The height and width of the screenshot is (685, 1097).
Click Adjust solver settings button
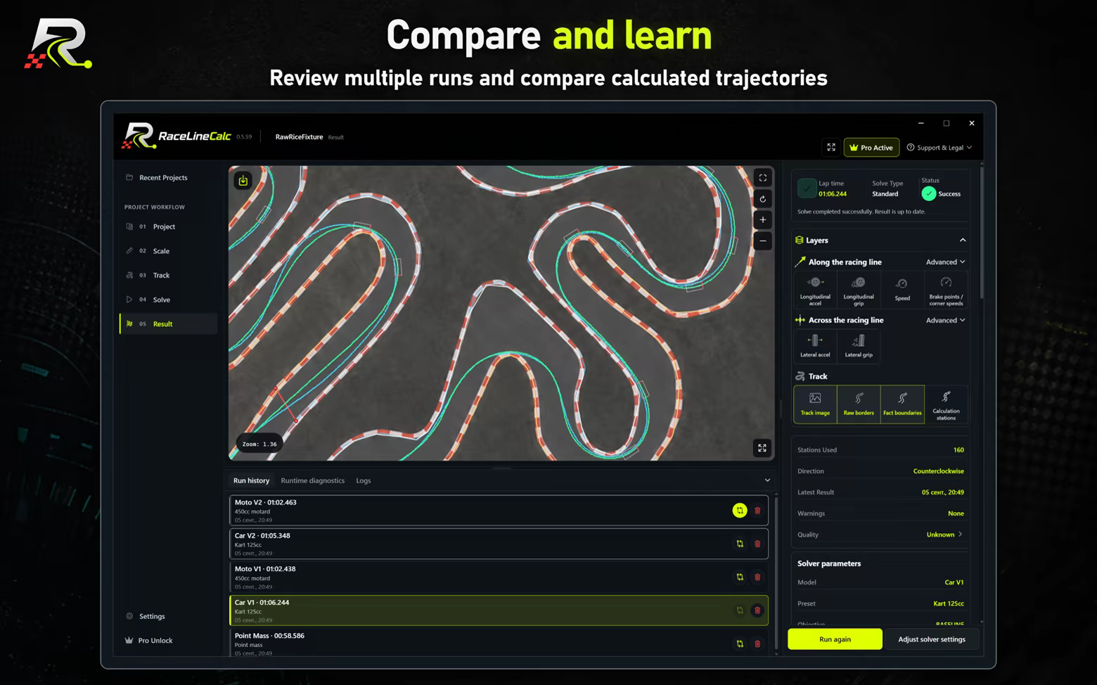point(932,639)
